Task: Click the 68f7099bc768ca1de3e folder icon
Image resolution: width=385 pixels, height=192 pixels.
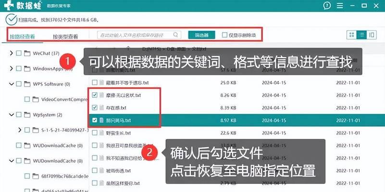Action: tap(36, 176)
